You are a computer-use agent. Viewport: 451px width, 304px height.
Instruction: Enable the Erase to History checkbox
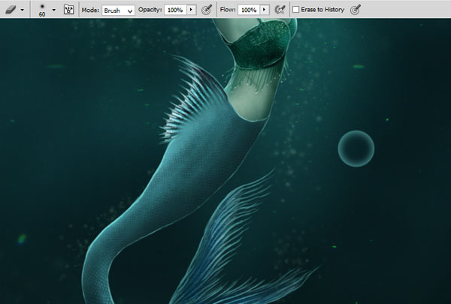(x=295, y=10)
